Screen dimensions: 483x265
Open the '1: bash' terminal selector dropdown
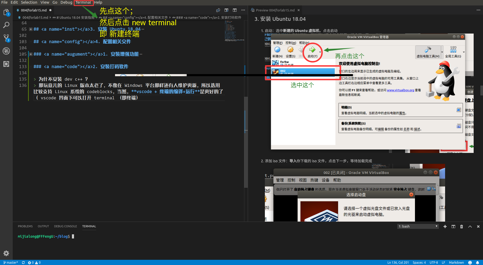pos(418,227)
